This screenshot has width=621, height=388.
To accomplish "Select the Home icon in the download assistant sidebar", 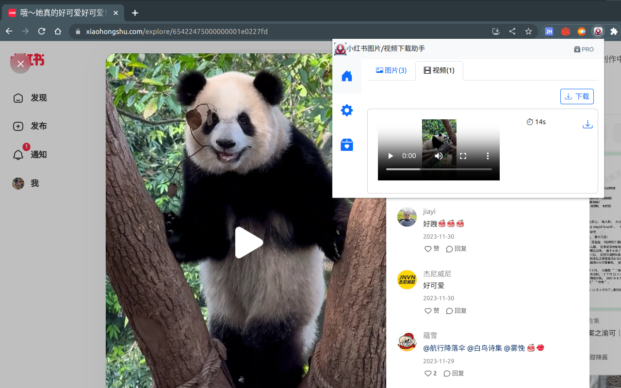I will pos(346,76).
